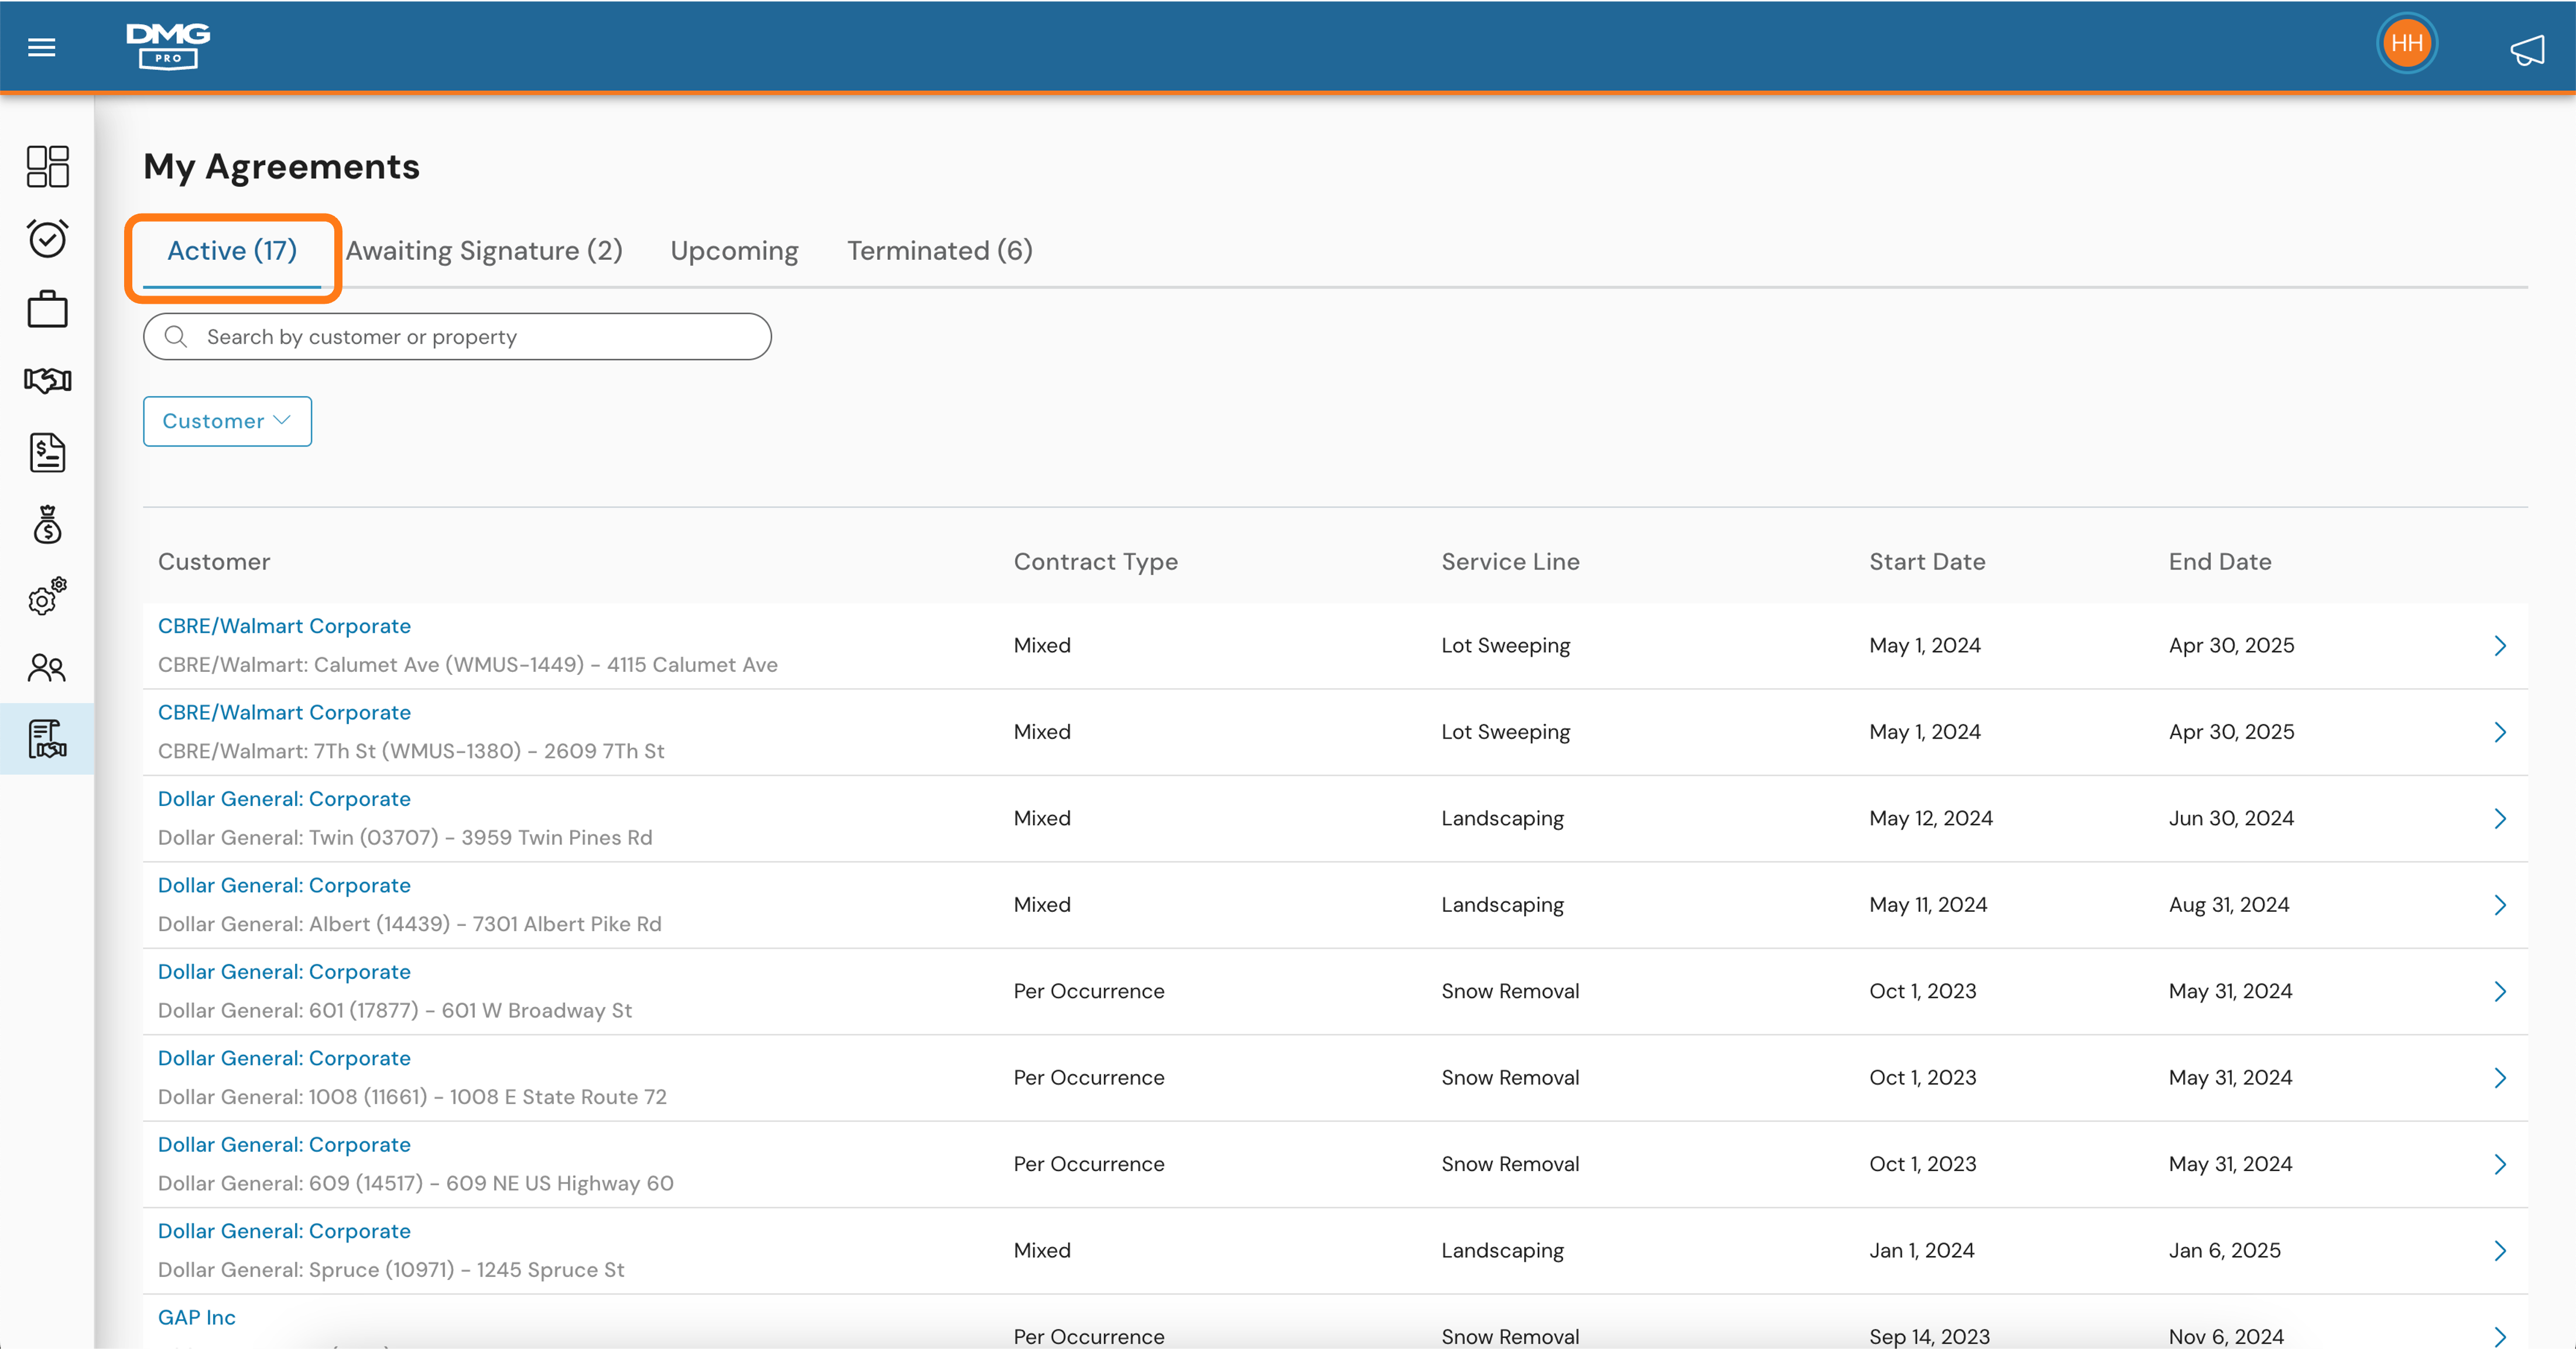Open the dashboard grid sidebar icon
This screenshot has width=2576, height=1349.
47,166
